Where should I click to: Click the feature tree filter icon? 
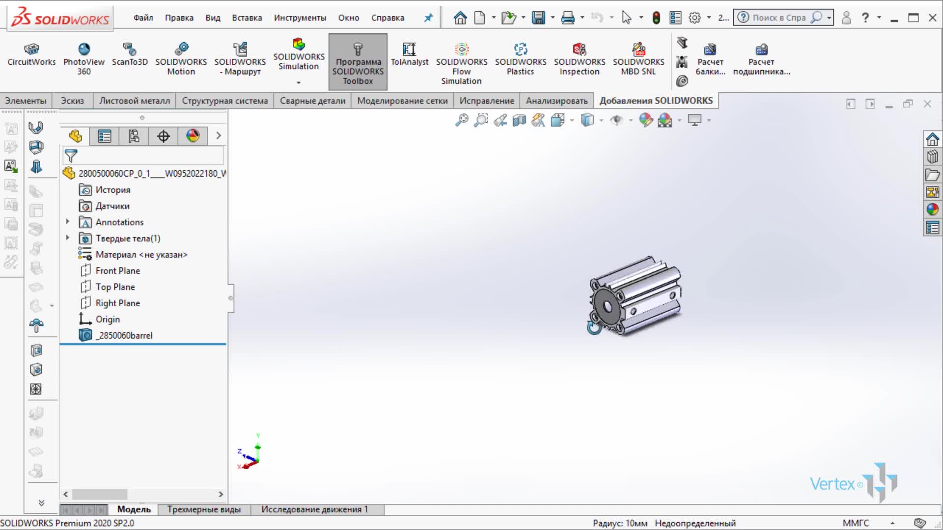pos(71,156)
